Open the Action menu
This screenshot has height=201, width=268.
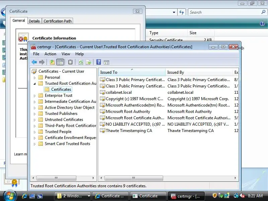pyautogui.click(x=50, y=54)
